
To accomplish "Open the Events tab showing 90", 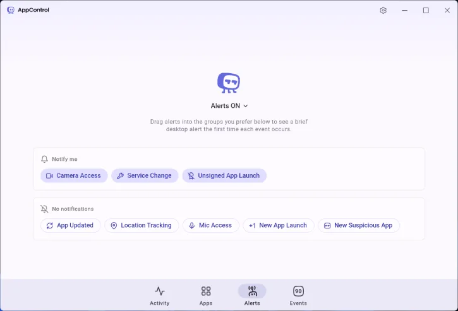I will (x=298, y=296).
